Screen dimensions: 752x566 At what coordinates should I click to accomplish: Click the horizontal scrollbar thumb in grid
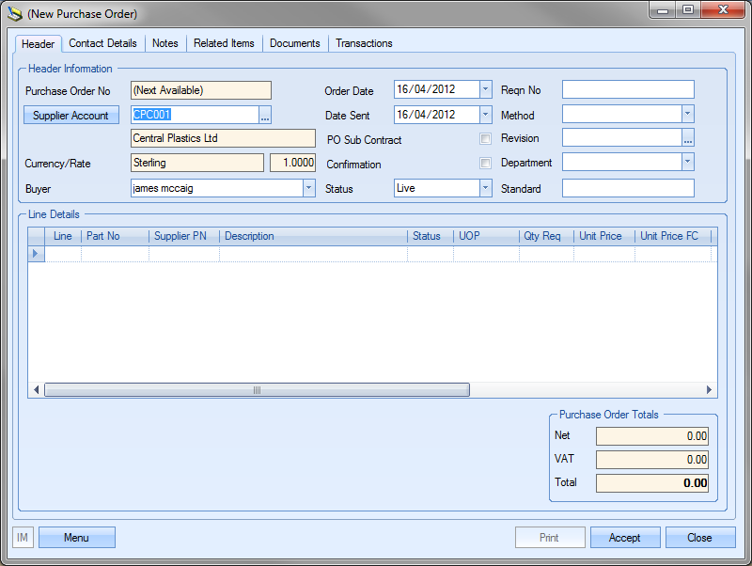(x=257, y=390)
